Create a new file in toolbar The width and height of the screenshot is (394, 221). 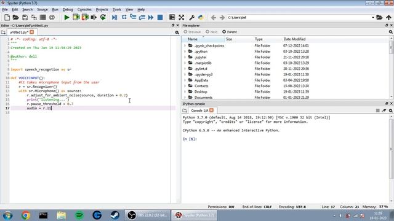(7, 17)
